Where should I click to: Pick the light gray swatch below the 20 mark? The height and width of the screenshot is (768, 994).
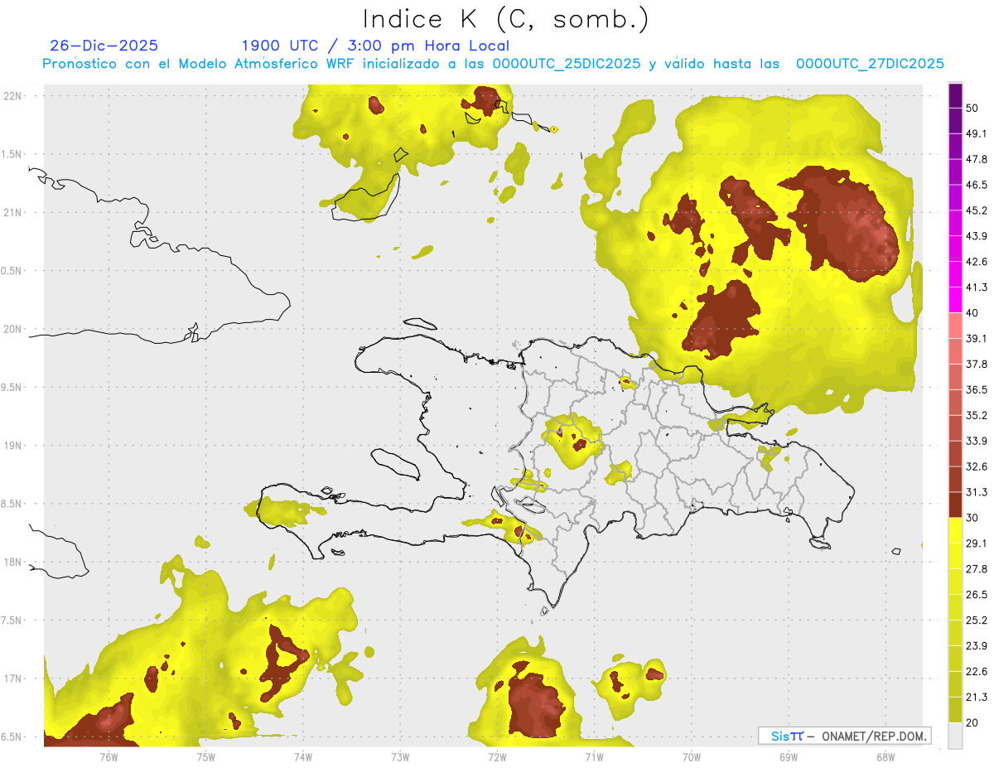[956, 736]
